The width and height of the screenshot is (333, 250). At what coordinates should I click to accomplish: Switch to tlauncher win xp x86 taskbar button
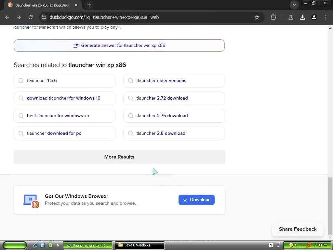click(88, 245)
